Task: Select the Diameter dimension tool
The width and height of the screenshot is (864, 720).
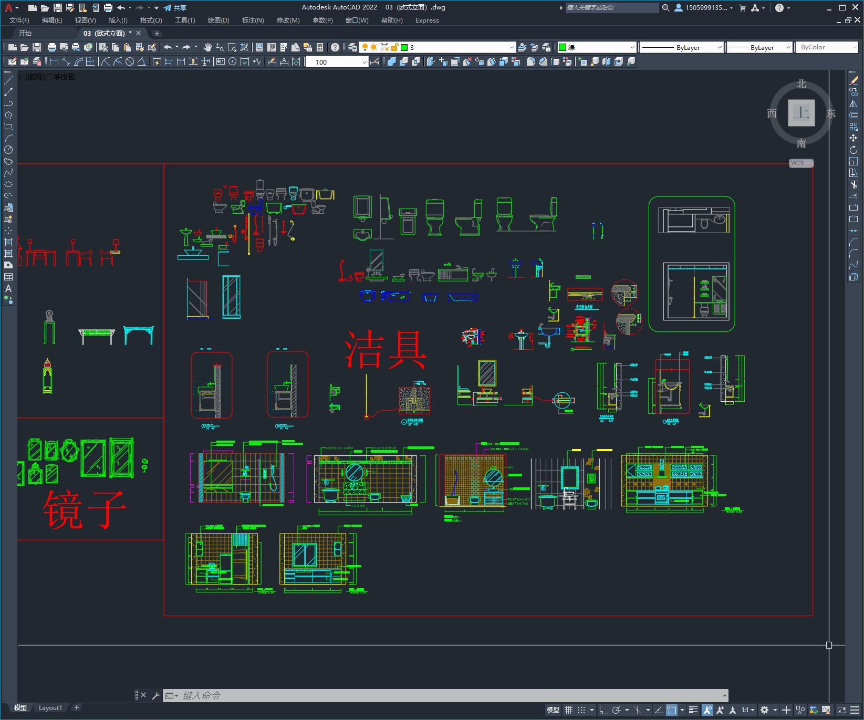Action: tap(129, 62)
